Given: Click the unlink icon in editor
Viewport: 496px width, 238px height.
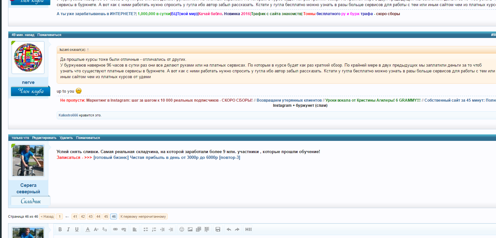Looking at the screenshot, I should (x=124, y=229).
